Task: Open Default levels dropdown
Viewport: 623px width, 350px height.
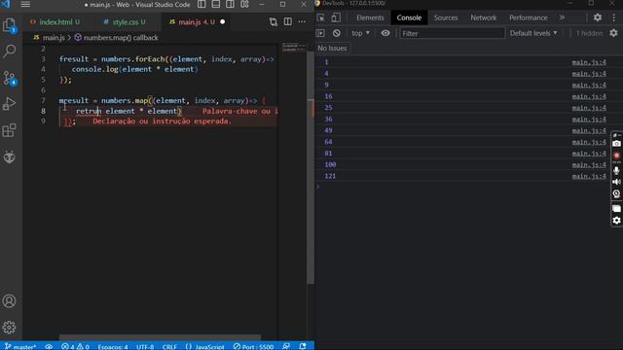Action: 533,33
